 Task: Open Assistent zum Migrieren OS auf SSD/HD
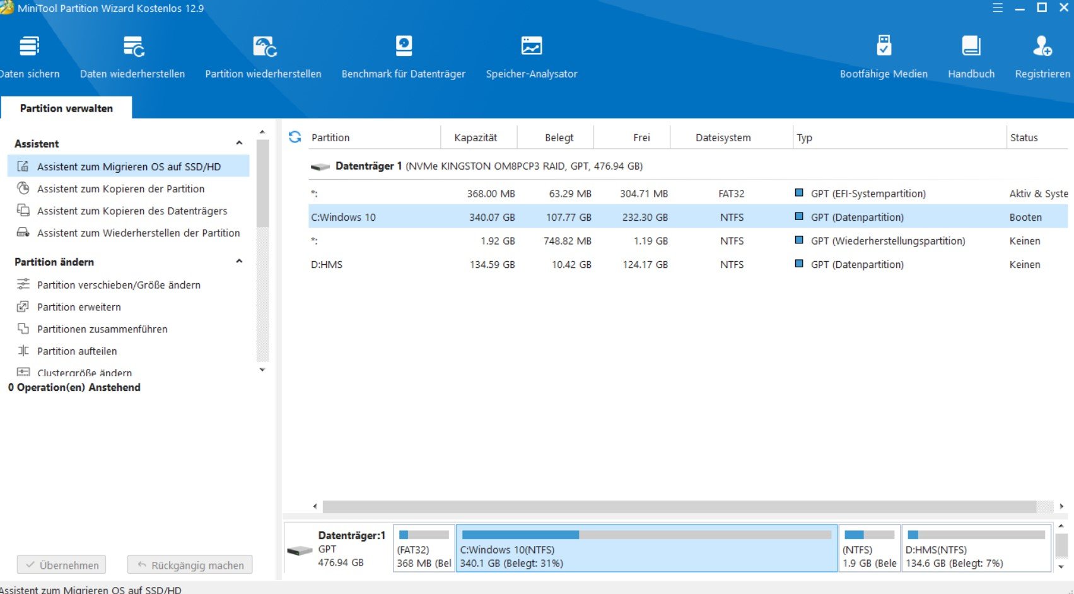click(129, 166)
